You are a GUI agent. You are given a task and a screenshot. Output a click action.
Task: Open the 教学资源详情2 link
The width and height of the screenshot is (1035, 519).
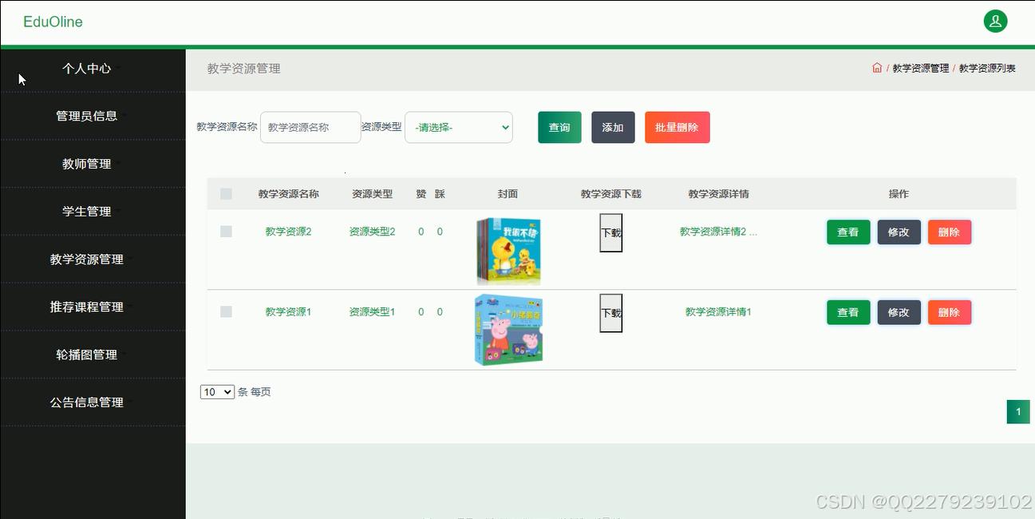point(717,232)
